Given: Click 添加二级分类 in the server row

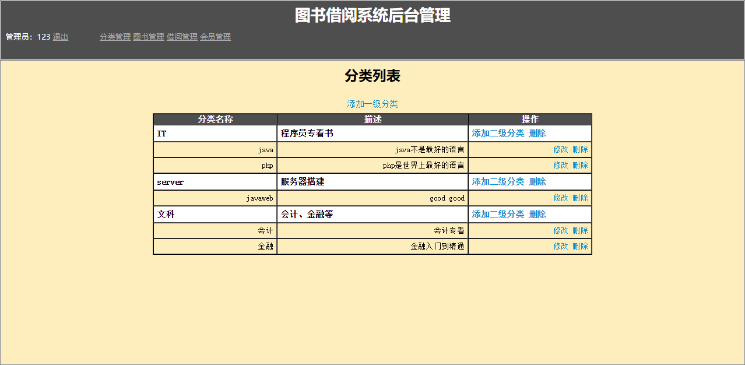Looking at the screenshot, I should click(498, 182).
